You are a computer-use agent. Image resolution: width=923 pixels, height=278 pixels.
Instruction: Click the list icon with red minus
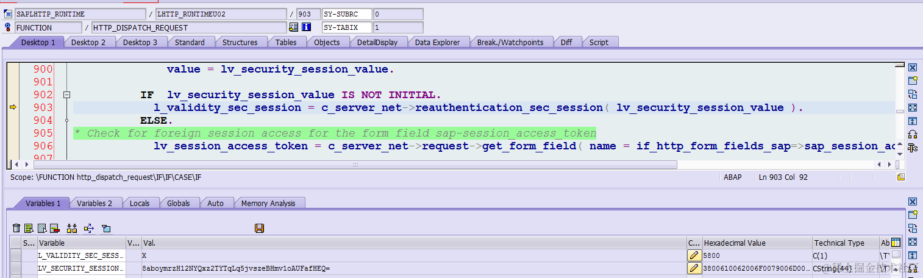55,229
